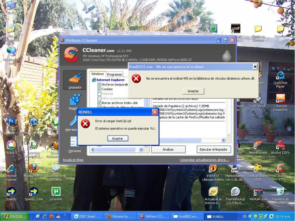Open Ayuda en línea link
Screen dimensions: 295x221
[x=73, y=160]
